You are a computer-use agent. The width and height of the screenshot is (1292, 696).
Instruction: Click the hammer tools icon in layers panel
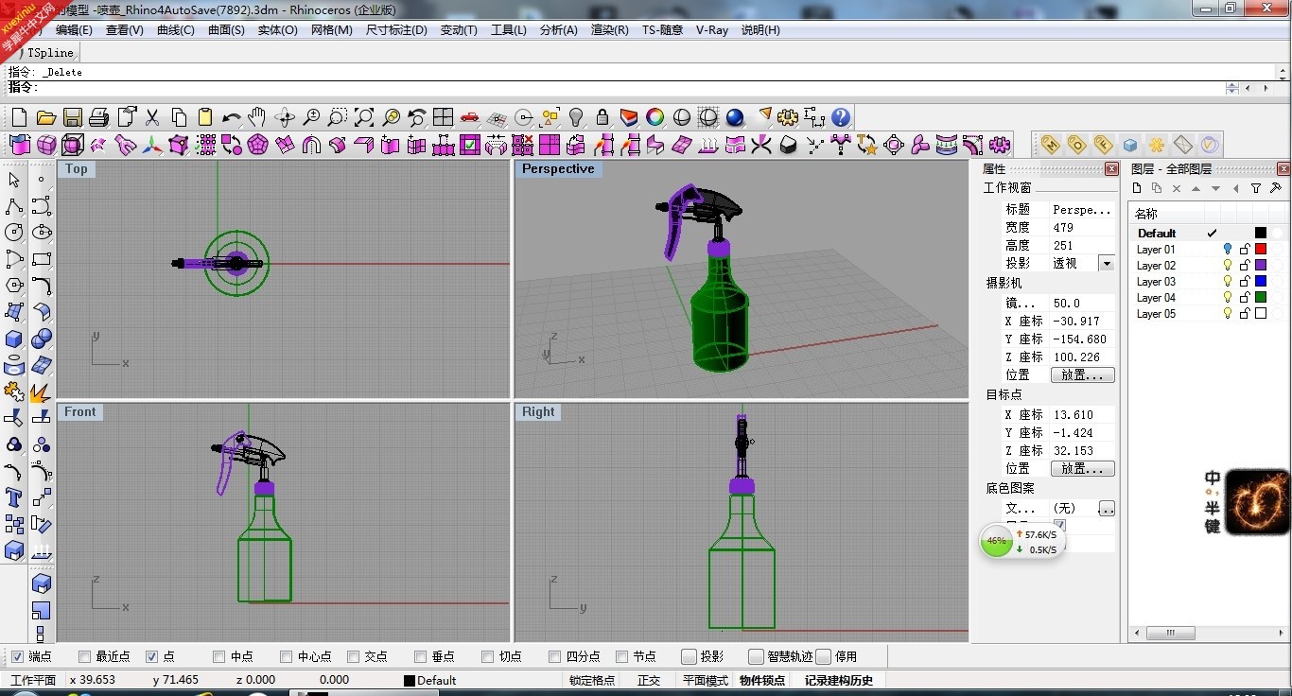point(1276,189)
